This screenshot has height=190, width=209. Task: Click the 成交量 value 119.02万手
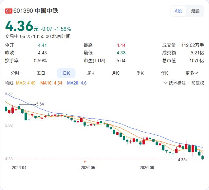tap(193, 45)
